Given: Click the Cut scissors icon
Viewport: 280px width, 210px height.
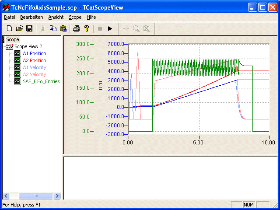Looking at the screenshot, I should [43, 28].
